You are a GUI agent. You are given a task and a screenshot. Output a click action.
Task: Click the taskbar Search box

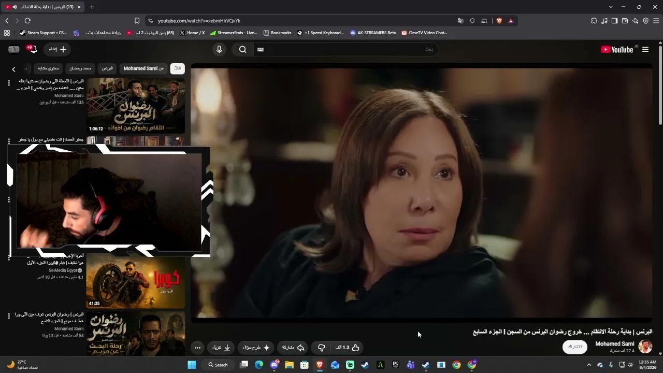point(218,365)
